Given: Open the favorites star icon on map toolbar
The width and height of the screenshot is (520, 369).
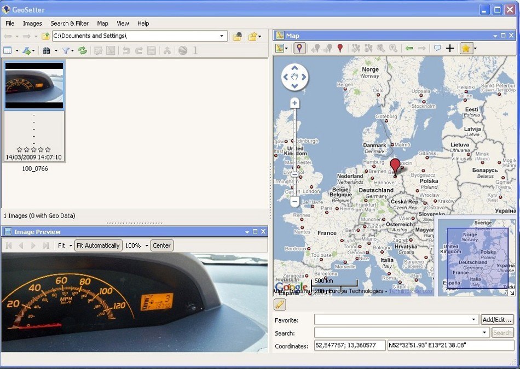Looking at the screenshot, I should pyautogui.click(x=465, y=48).
